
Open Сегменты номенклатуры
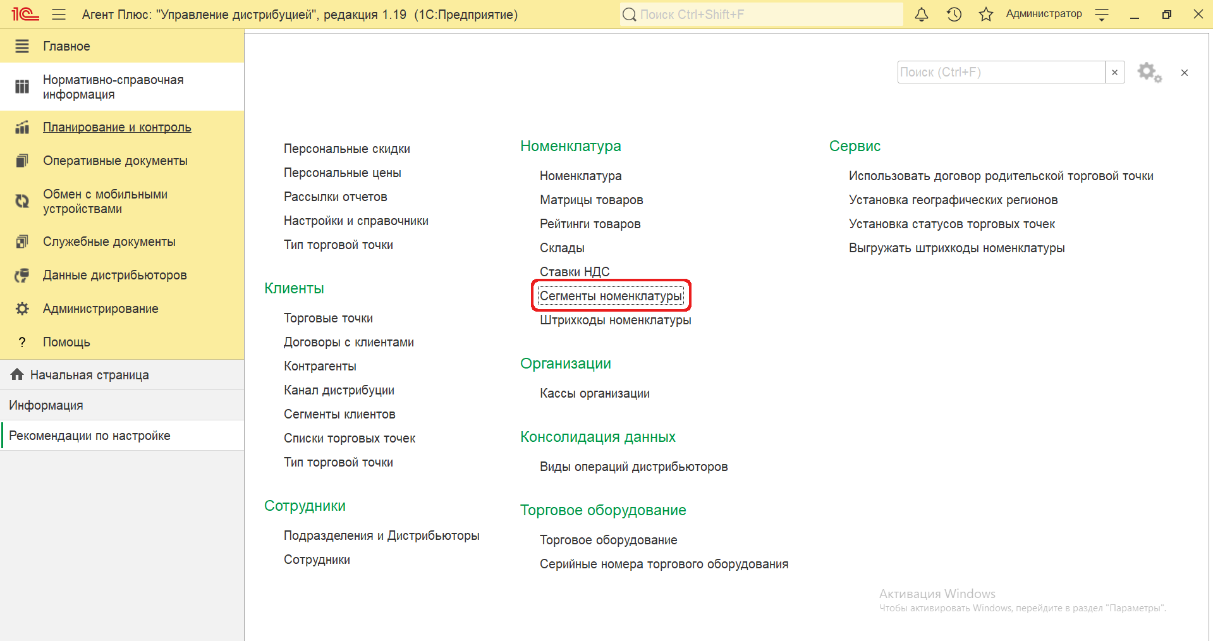[x=611, y=296]
